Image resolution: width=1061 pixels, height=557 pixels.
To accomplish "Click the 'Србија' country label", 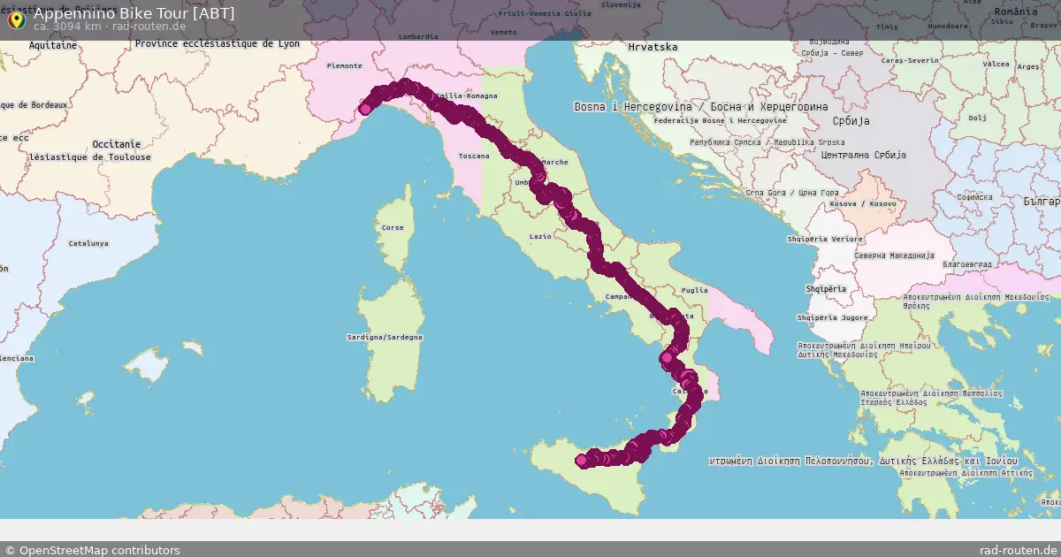I will tap(851, 120).
